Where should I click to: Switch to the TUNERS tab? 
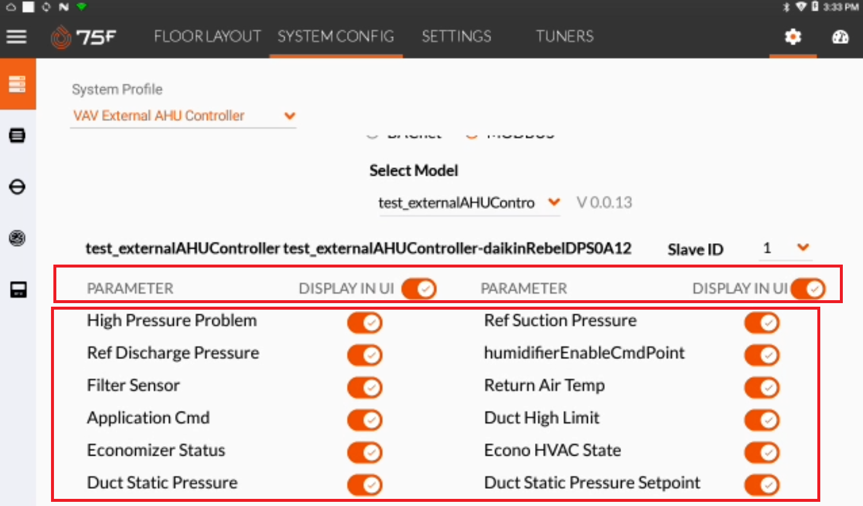pyautogui.click(x=565, y=37)
